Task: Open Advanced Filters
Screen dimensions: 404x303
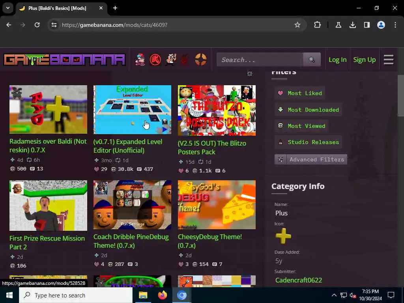Action: tap(311, 159)
